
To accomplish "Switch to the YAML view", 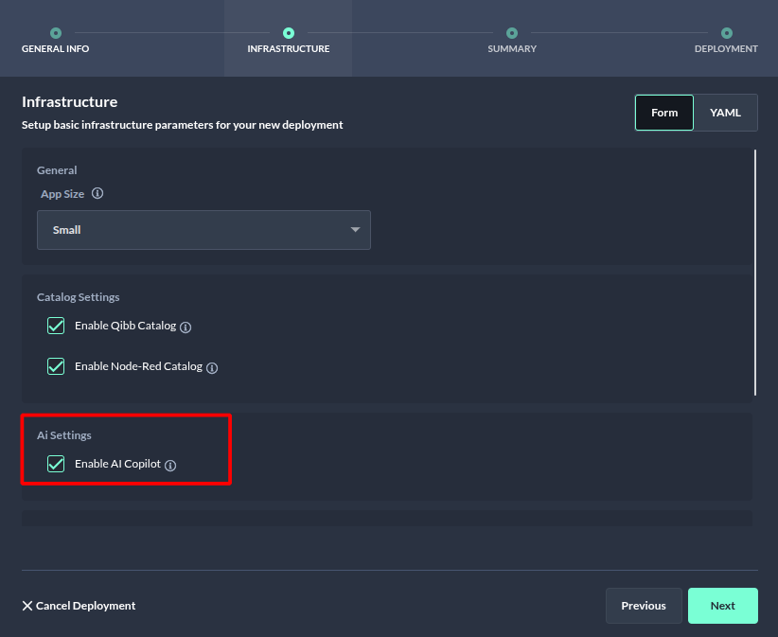I will (726, 112).
